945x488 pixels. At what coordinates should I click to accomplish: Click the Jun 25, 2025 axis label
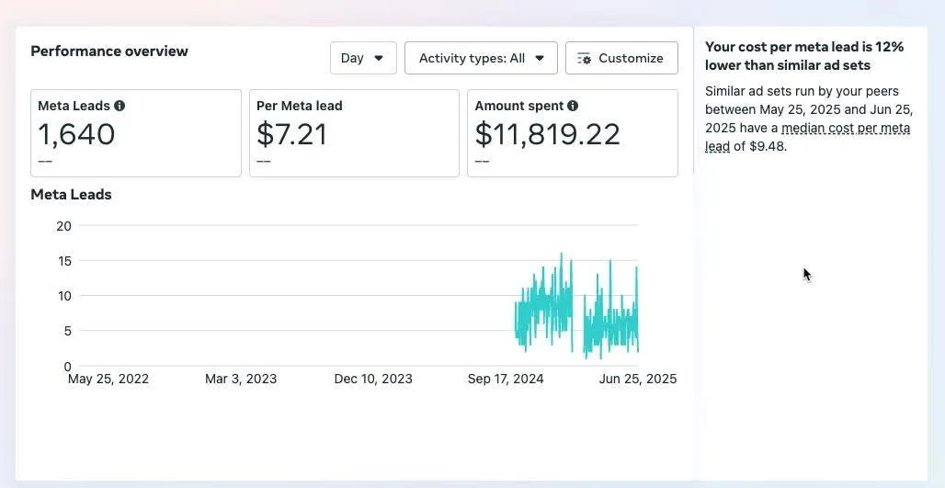tap(638, 379)
